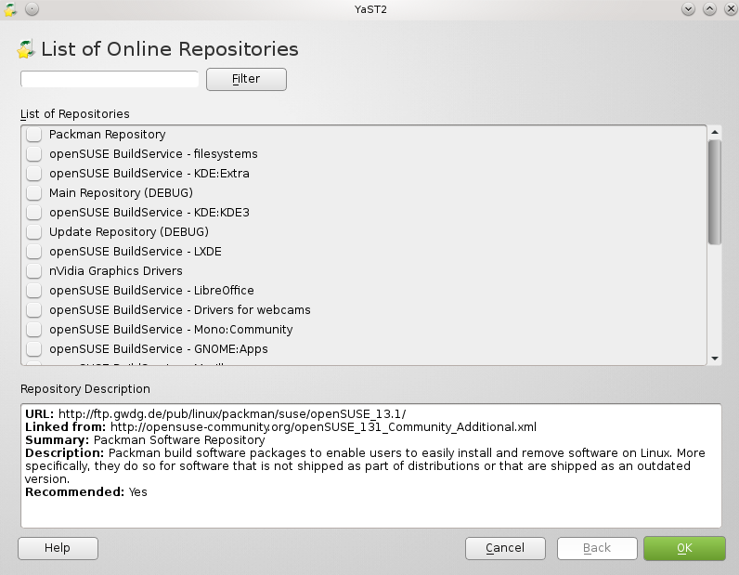Click the round window menu button
This screenshot has width=739, height=575.
pos(32,9)
